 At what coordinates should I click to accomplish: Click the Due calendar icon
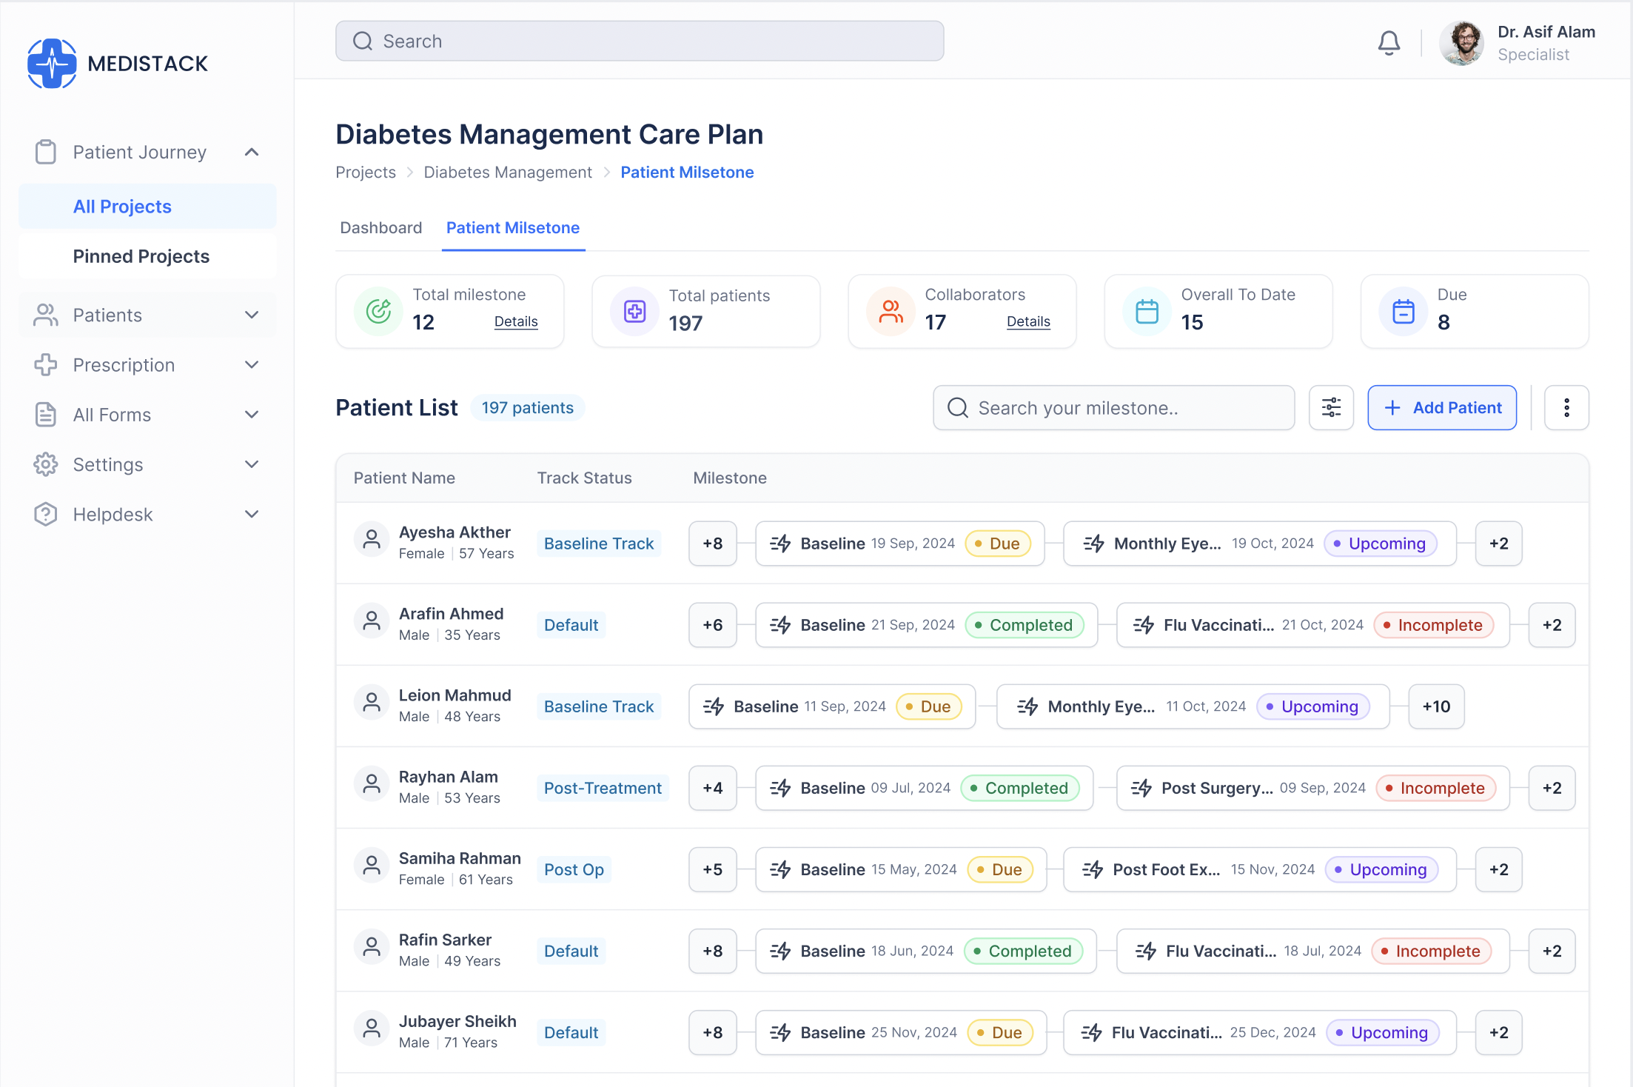[1403, 311]
